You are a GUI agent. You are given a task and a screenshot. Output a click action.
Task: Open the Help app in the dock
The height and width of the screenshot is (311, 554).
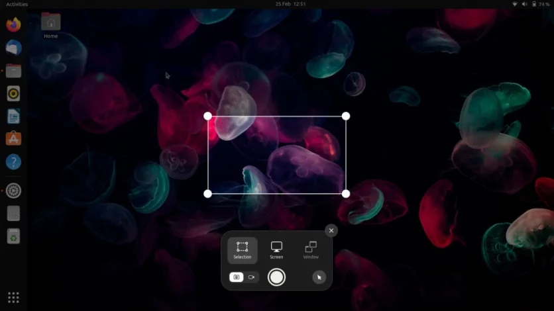tap(13, 162)
